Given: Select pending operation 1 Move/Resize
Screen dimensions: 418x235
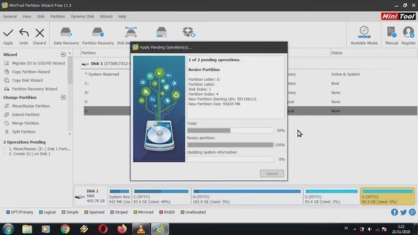Looking at the screenshot, I should point(39,149).
